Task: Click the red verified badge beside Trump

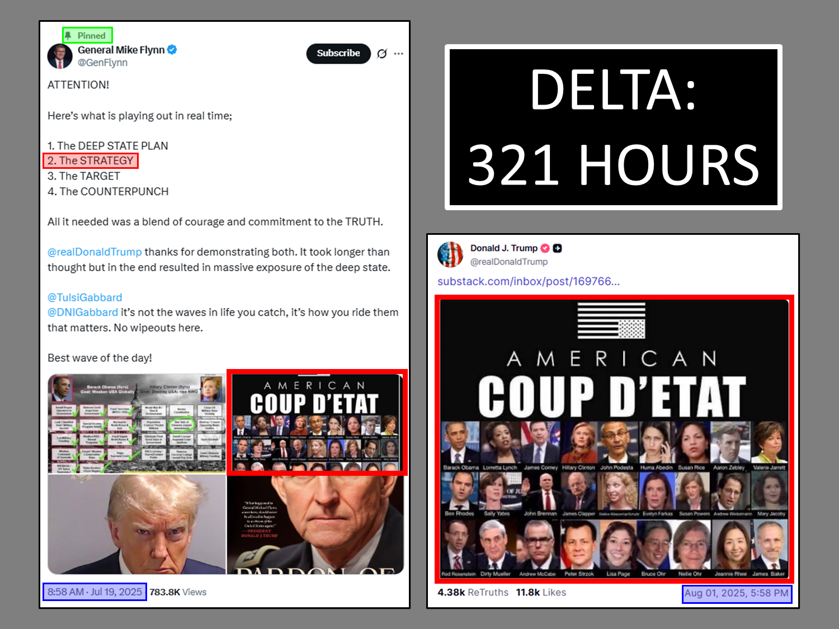Action: click(x=545, y=248)
